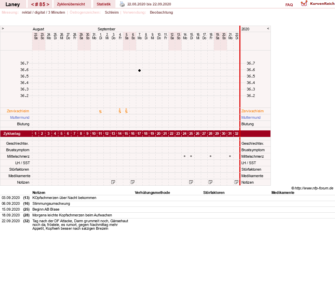Click Mittelschmerz dot on cycle day 25
Image resolution: width=335 pixels, height=284 pixels.
pos(191,156)
